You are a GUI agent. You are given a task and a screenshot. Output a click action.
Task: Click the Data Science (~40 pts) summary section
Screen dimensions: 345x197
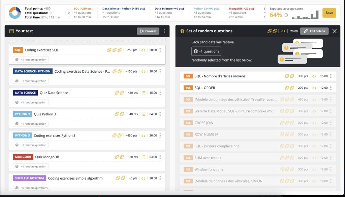(169, 13)
